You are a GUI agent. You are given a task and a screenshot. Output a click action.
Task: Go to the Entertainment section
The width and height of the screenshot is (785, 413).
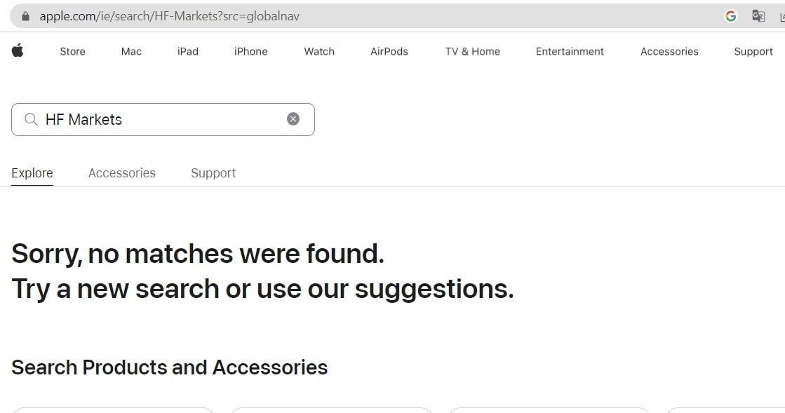click(570, 51)
